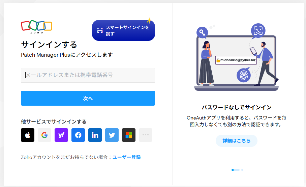Select Microsoft sign-in icon
306x187 pixels.
(x=129, y=135)
